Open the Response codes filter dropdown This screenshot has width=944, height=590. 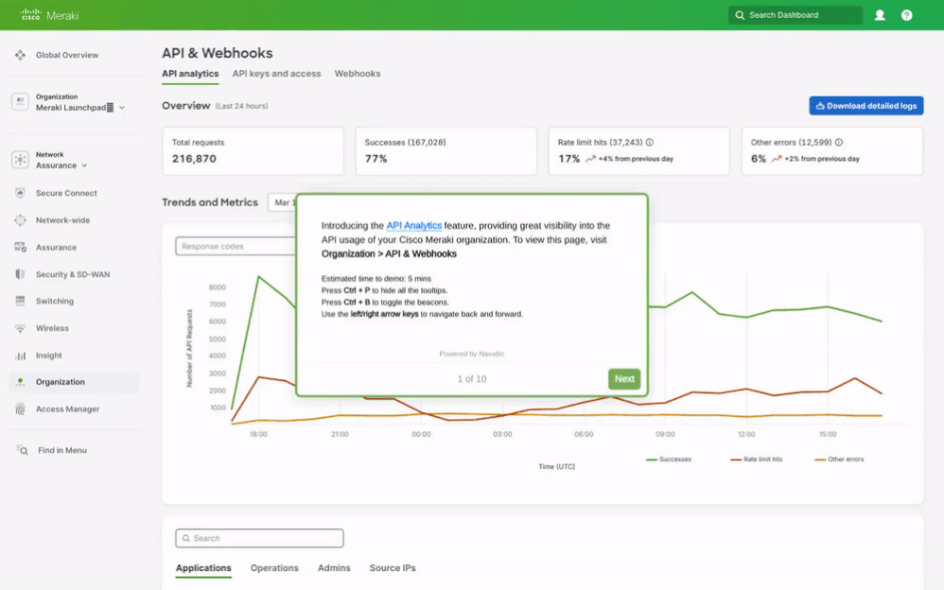(236, 246)
